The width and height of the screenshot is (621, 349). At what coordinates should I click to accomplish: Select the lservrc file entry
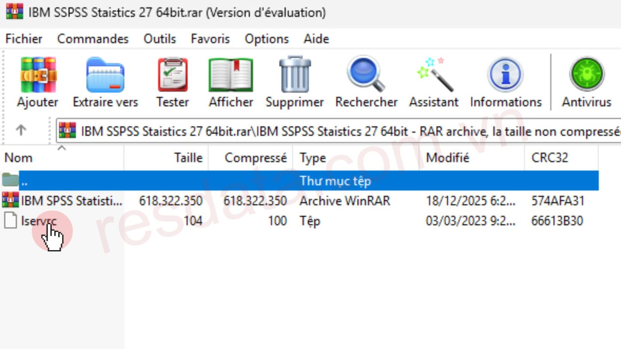click(x=38, y=221)
